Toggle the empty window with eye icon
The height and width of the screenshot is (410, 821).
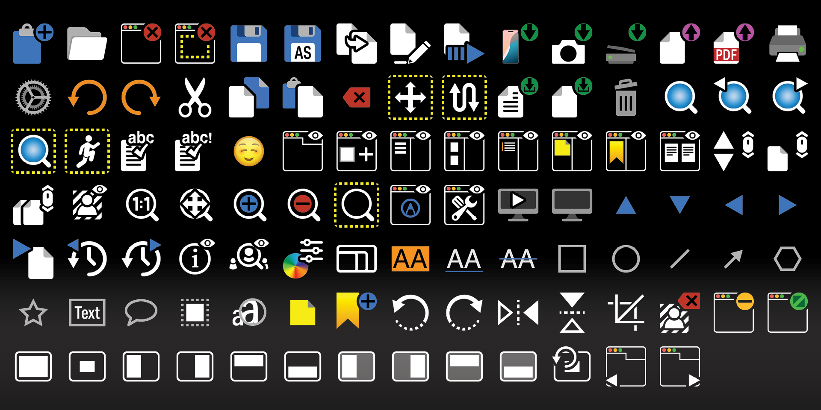pyautogui.click(x=303, y=151)
